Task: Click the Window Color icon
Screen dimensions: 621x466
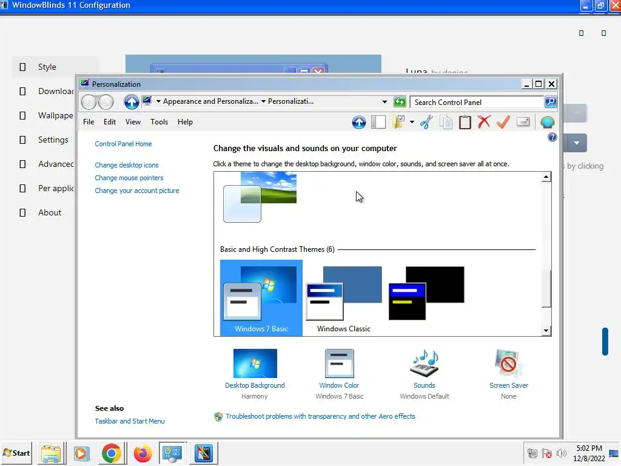Action: coord(340,363)
